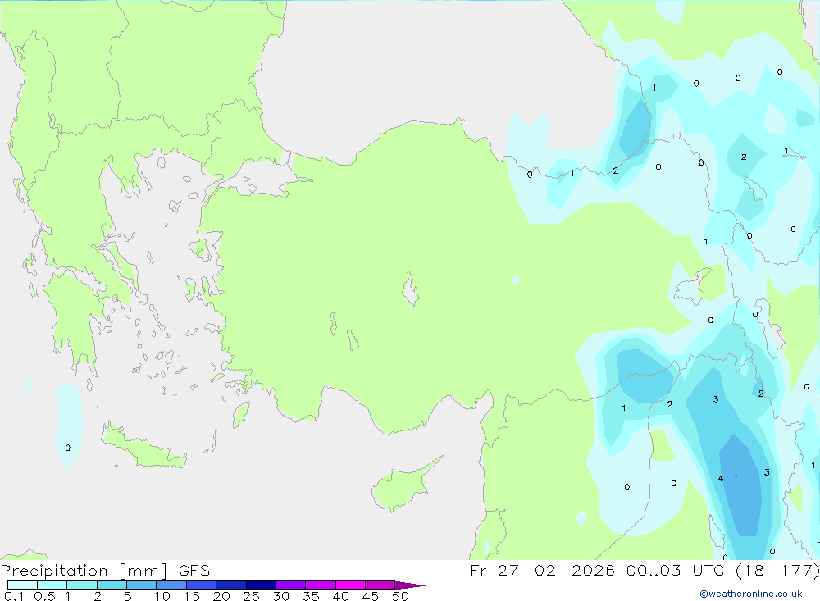Choose the 20–25 mm legend color swatch
This screenshot has width=820, height=601.
tap(231, 585)
